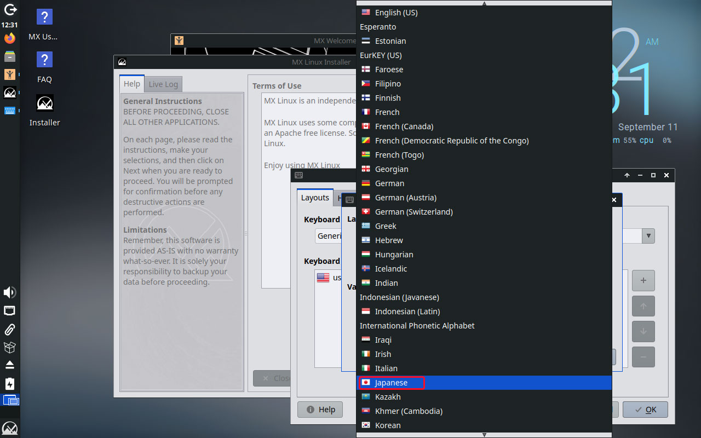
Task: Select the 'us' layout row
Action: click(329, 278)
